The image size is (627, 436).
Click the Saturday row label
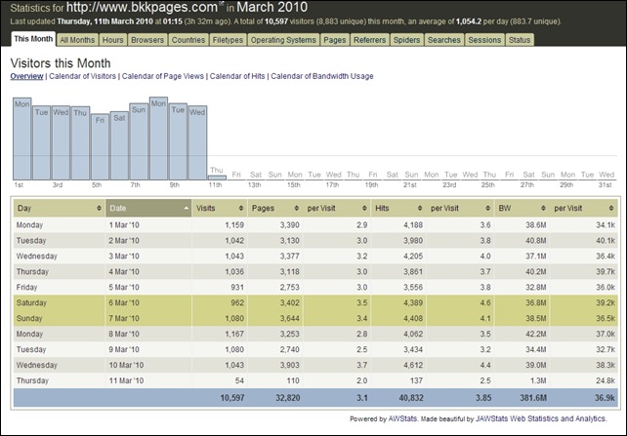click(31, 302)
